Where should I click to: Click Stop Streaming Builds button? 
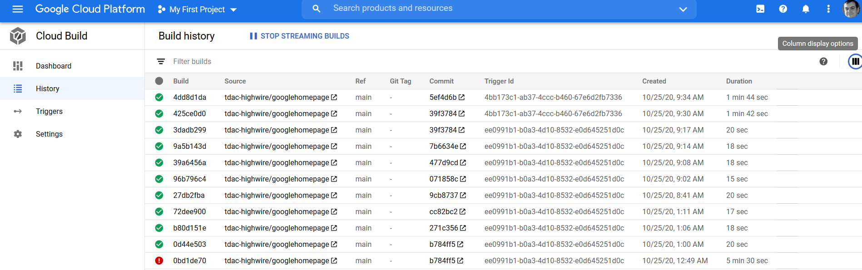tap(299, 36)
